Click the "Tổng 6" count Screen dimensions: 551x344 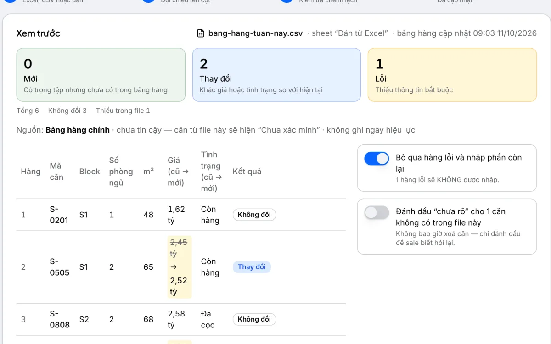[x=28, y=111]
